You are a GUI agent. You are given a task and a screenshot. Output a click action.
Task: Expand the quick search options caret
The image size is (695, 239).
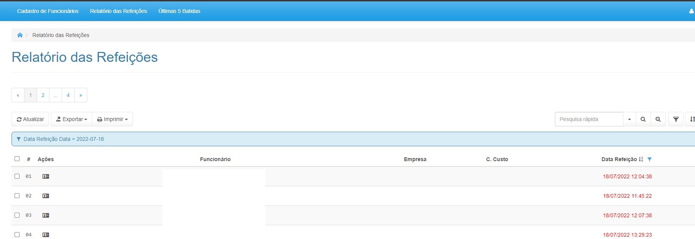[629, 119]
